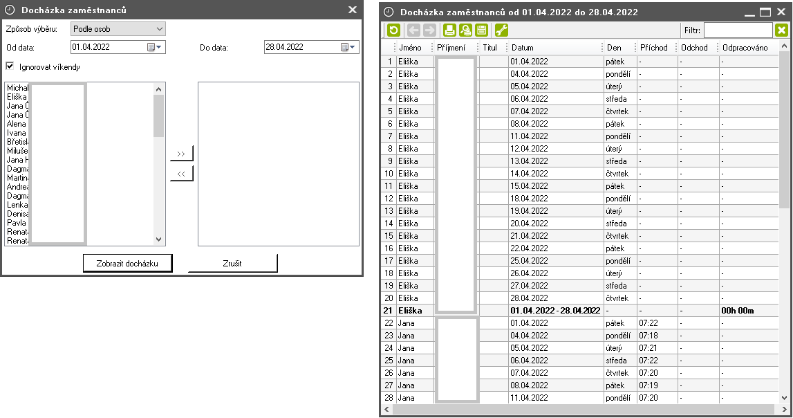Open the Způsob výběru dropdown
793x418 pixels.
click(118, 29)
